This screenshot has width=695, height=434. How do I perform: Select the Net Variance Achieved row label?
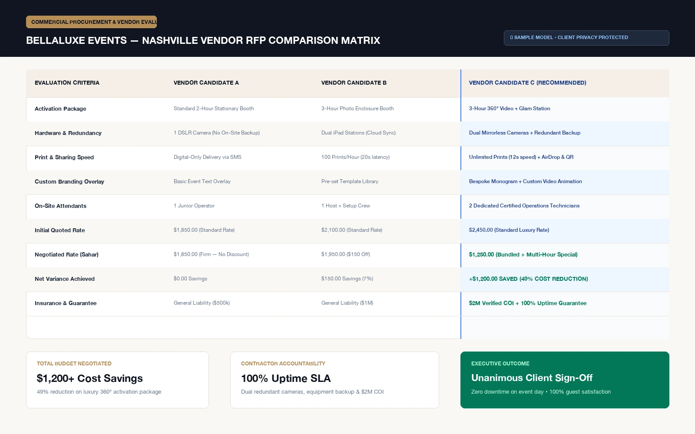tap(65, 279)
